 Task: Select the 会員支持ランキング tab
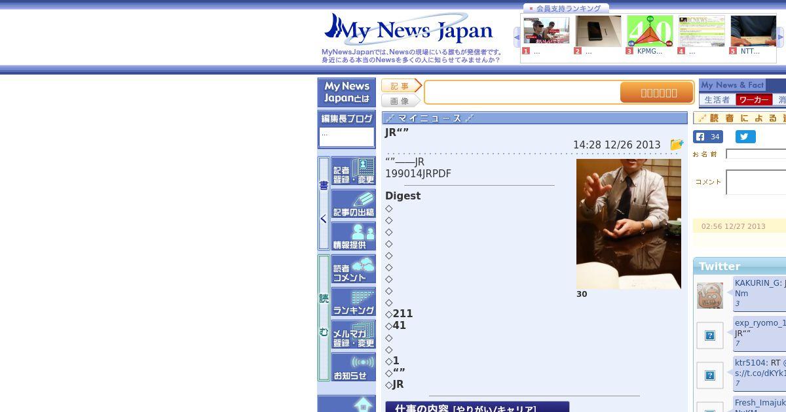pyautogui.click(x=567, y=9)
